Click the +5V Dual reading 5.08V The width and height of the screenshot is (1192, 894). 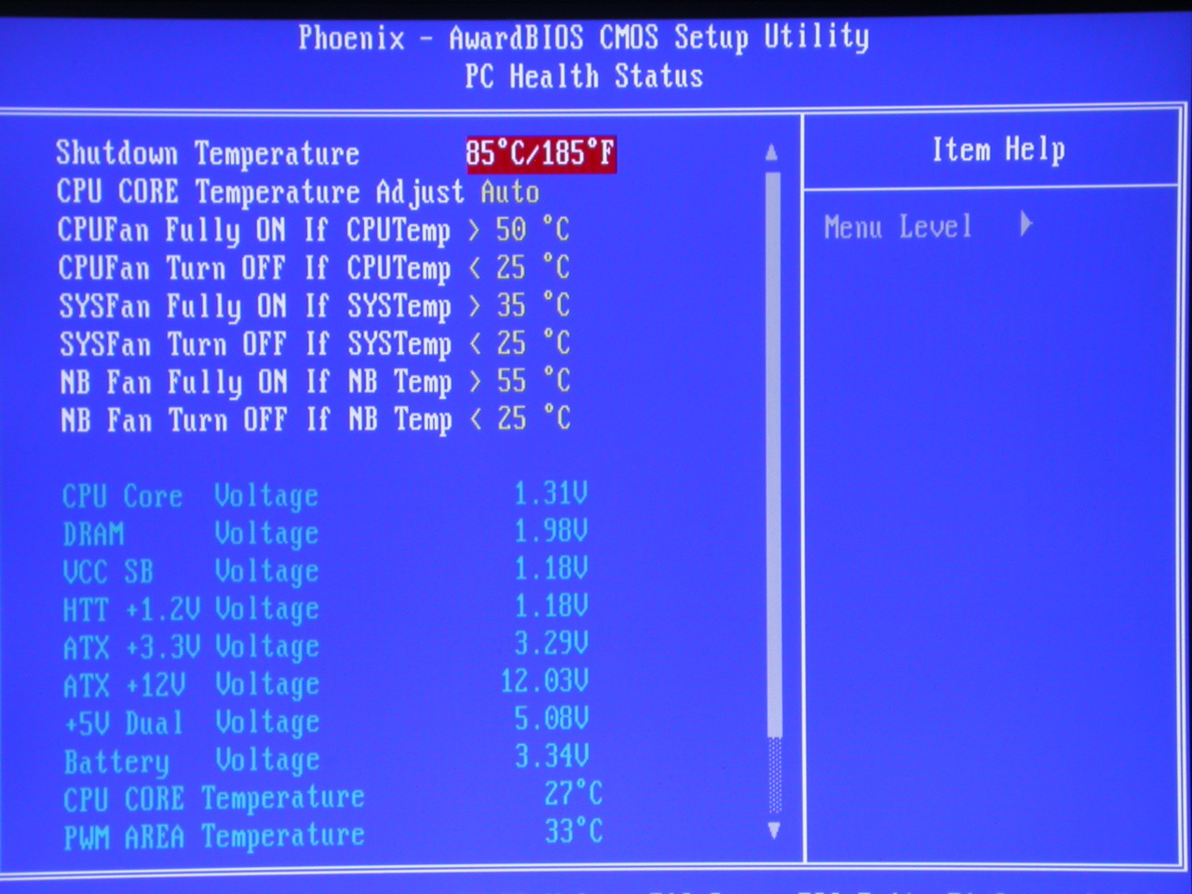(551, 719)
